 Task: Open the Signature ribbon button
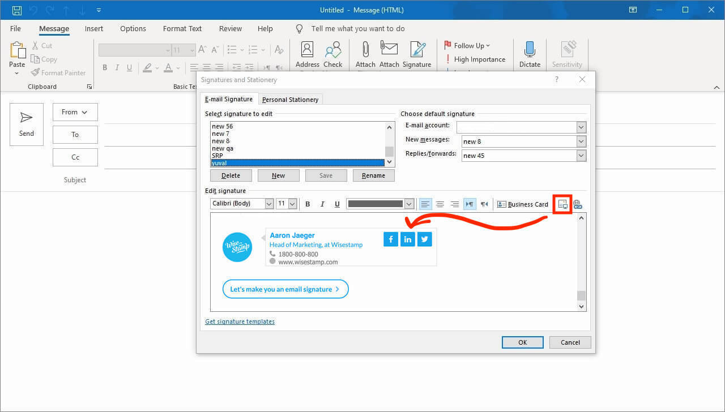pyautogui.click(x=417, y=54)
